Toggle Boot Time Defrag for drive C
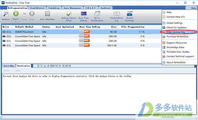This screenshot has height=120, width=198. [84, 31]
